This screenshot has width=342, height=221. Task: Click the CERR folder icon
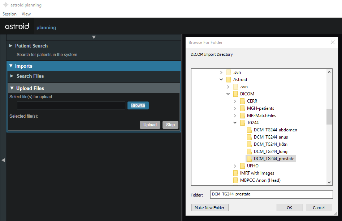pyautogui.click(x=243, y=101)
